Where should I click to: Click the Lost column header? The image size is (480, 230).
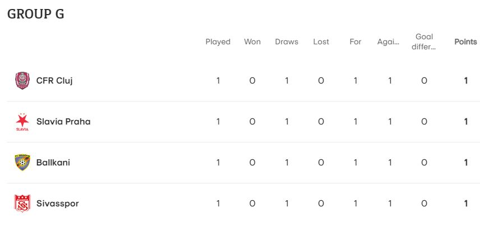tap(321, 42)
